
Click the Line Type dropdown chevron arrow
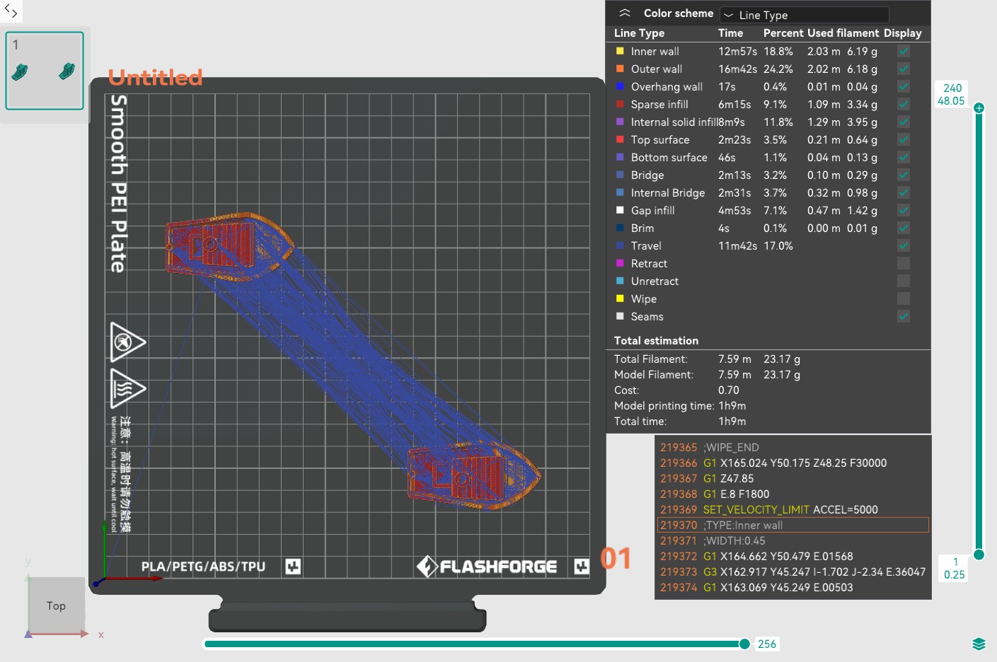pyautogui.click(x=728, y=15)
